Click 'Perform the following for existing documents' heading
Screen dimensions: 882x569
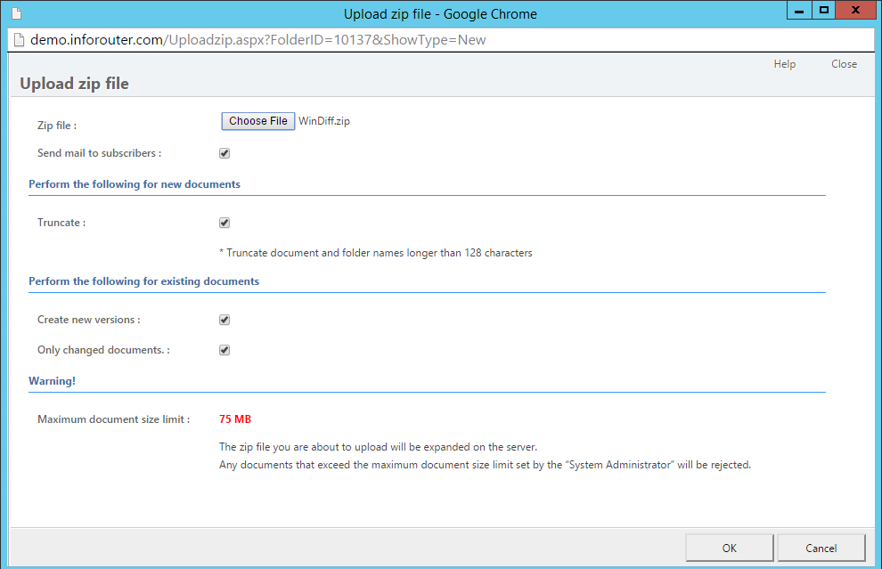[144, 281]
